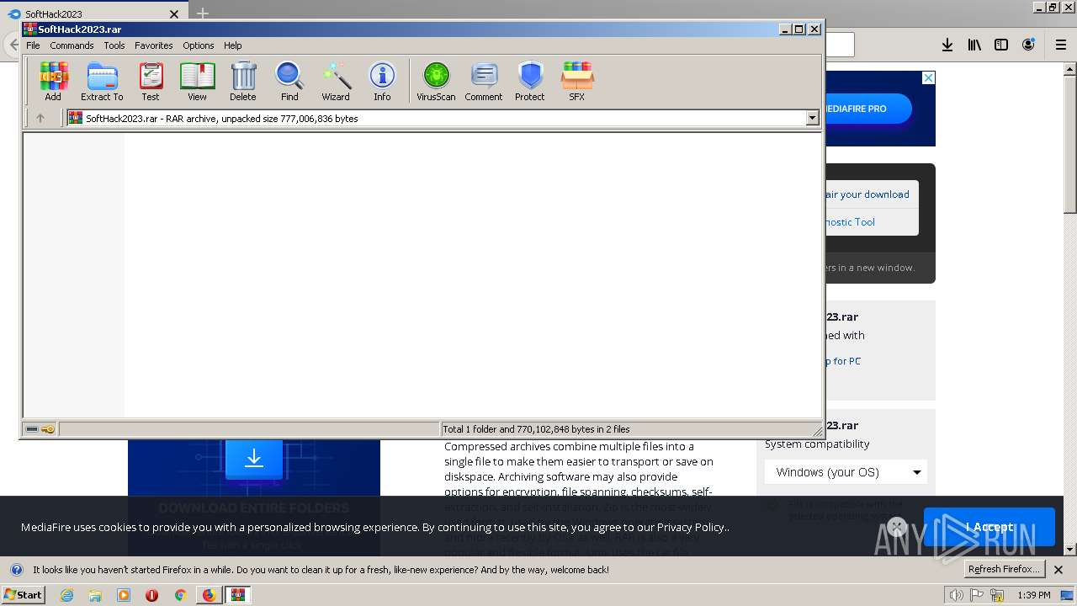Toggle Firefox sidebar icon

coord(1001,45)
